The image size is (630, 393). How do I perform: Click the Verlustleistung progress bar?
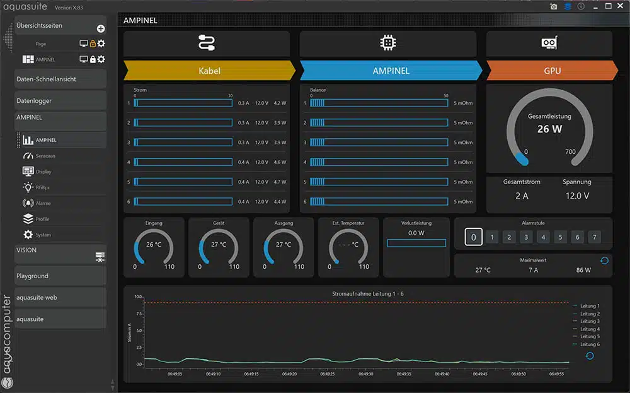tap(416, 243)
